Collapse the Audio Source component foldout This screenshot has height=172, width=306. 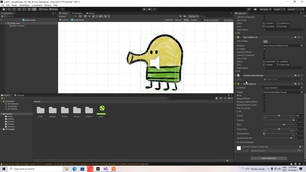236,84
